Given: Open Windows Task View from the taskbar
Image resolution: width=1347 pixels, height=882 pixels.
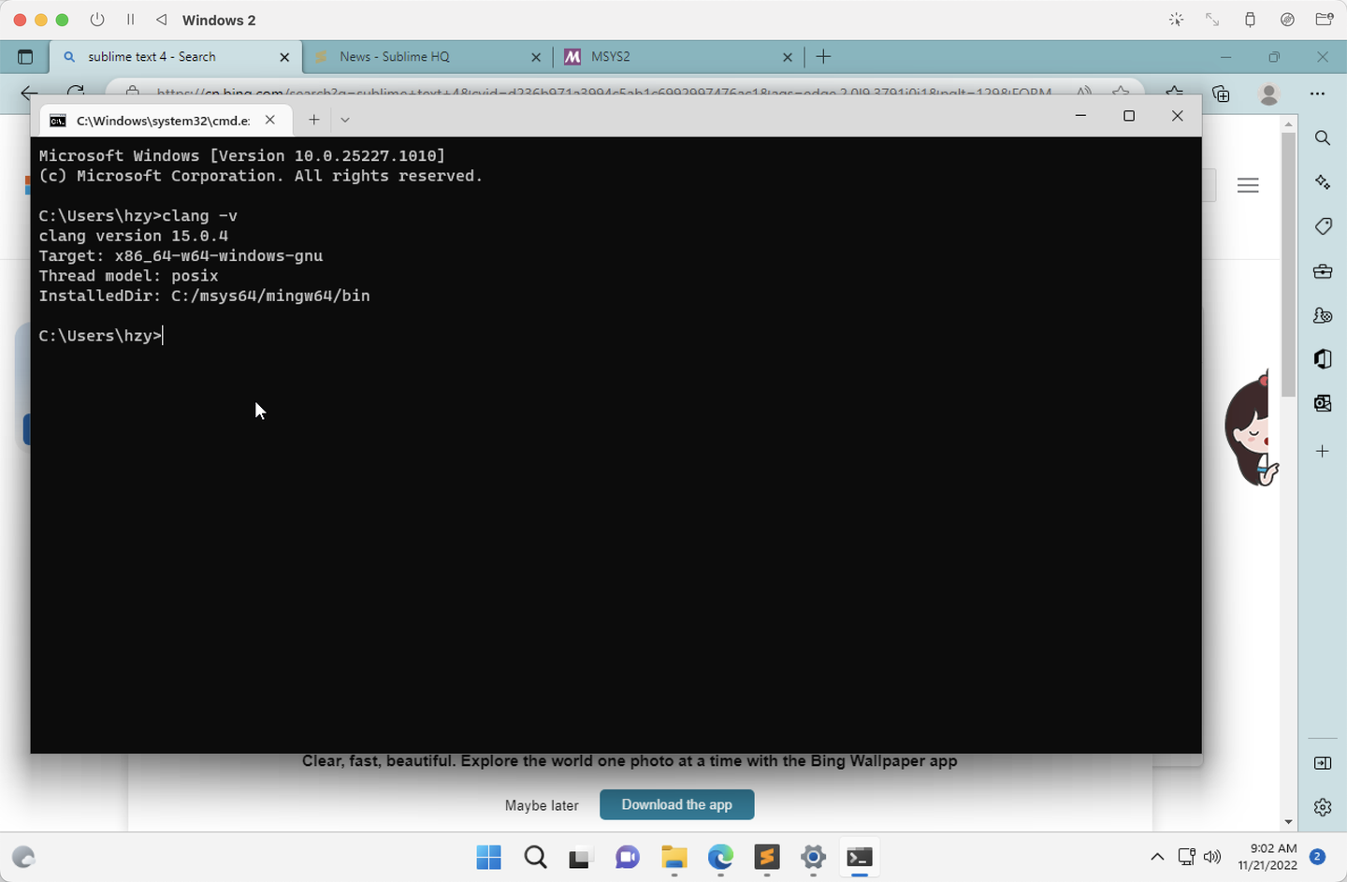Looking at the screenshot, I should tap(581, 858).
